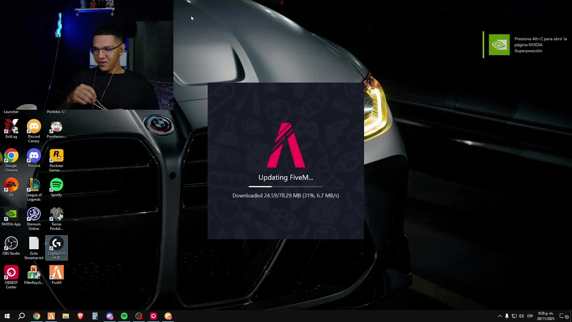
Task: Switch to OBSBOT Center in taskbar
Action: 153,316
